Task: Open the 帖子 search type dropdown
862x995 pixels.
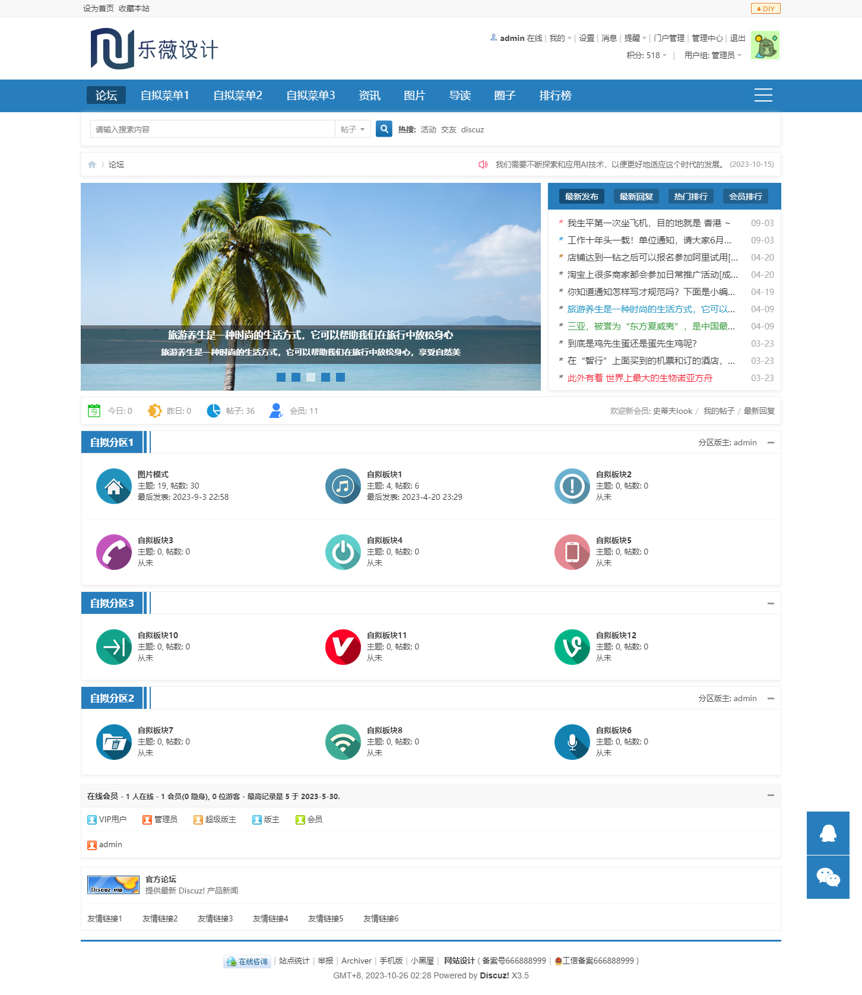Action: point(353,129)
